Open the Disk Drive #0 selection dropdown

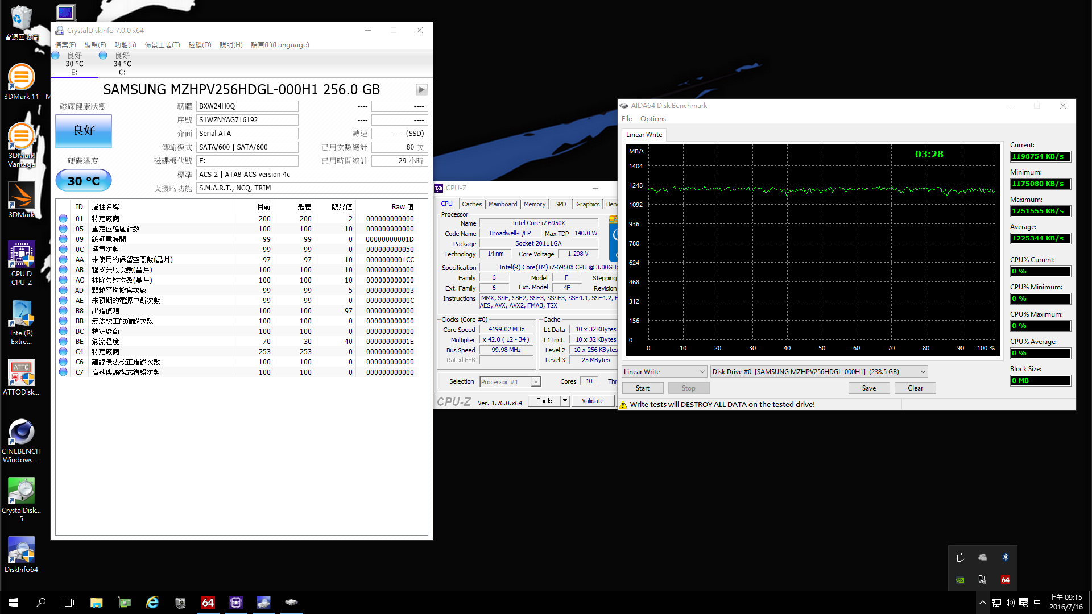[819, 372]
